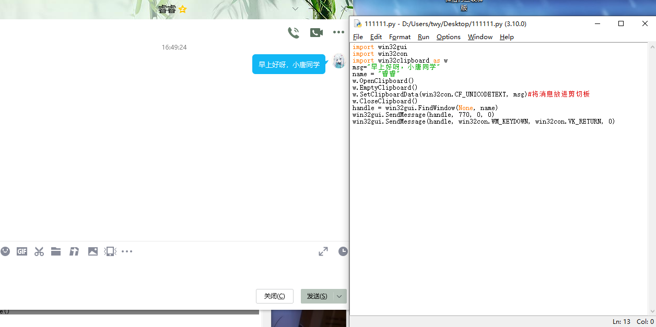Screen dimensions: 656x327
Task: Open the emoji picker in the chat toolbar
Action: [x=5, y=251]
